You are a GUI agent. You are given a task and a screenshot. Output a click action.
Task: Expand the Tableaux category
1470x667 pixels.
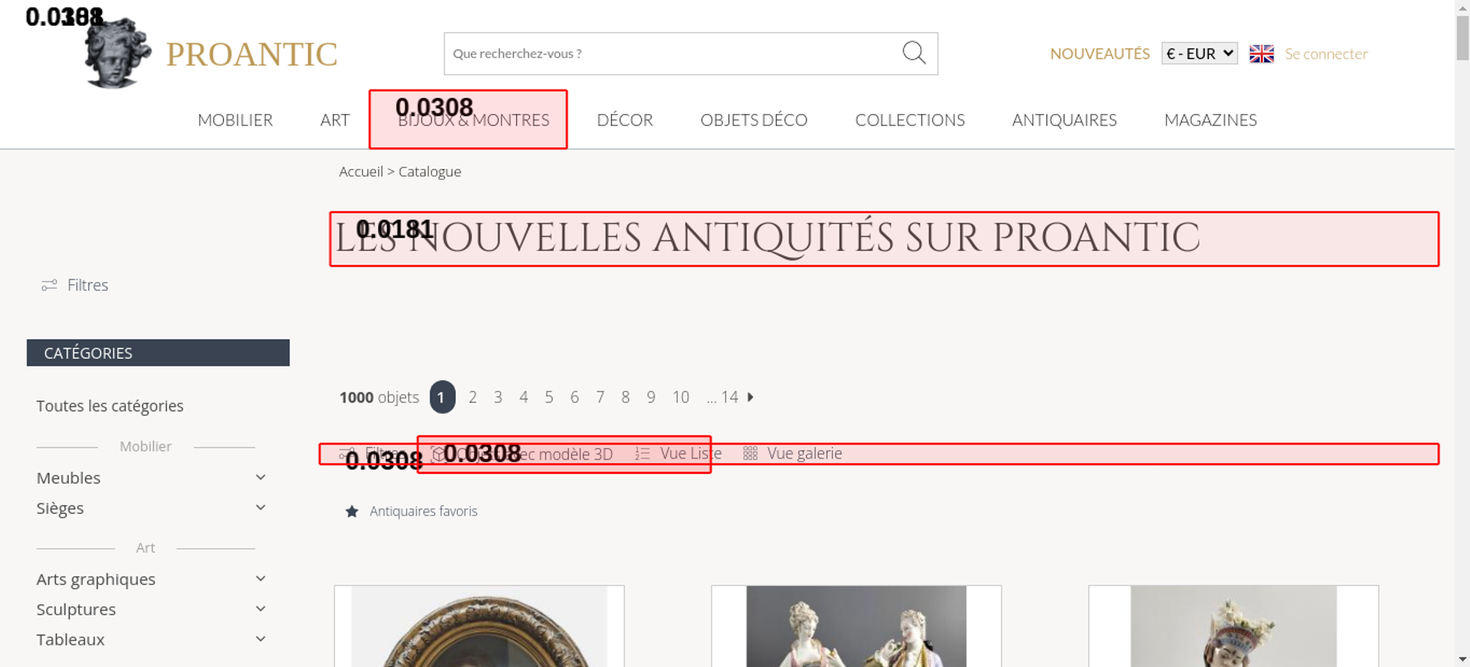tap(260, 639)
